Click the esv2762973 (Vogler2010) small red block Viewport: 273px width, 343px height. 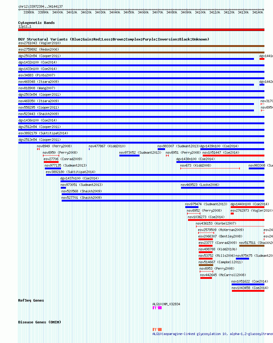[x=232, y=214]
